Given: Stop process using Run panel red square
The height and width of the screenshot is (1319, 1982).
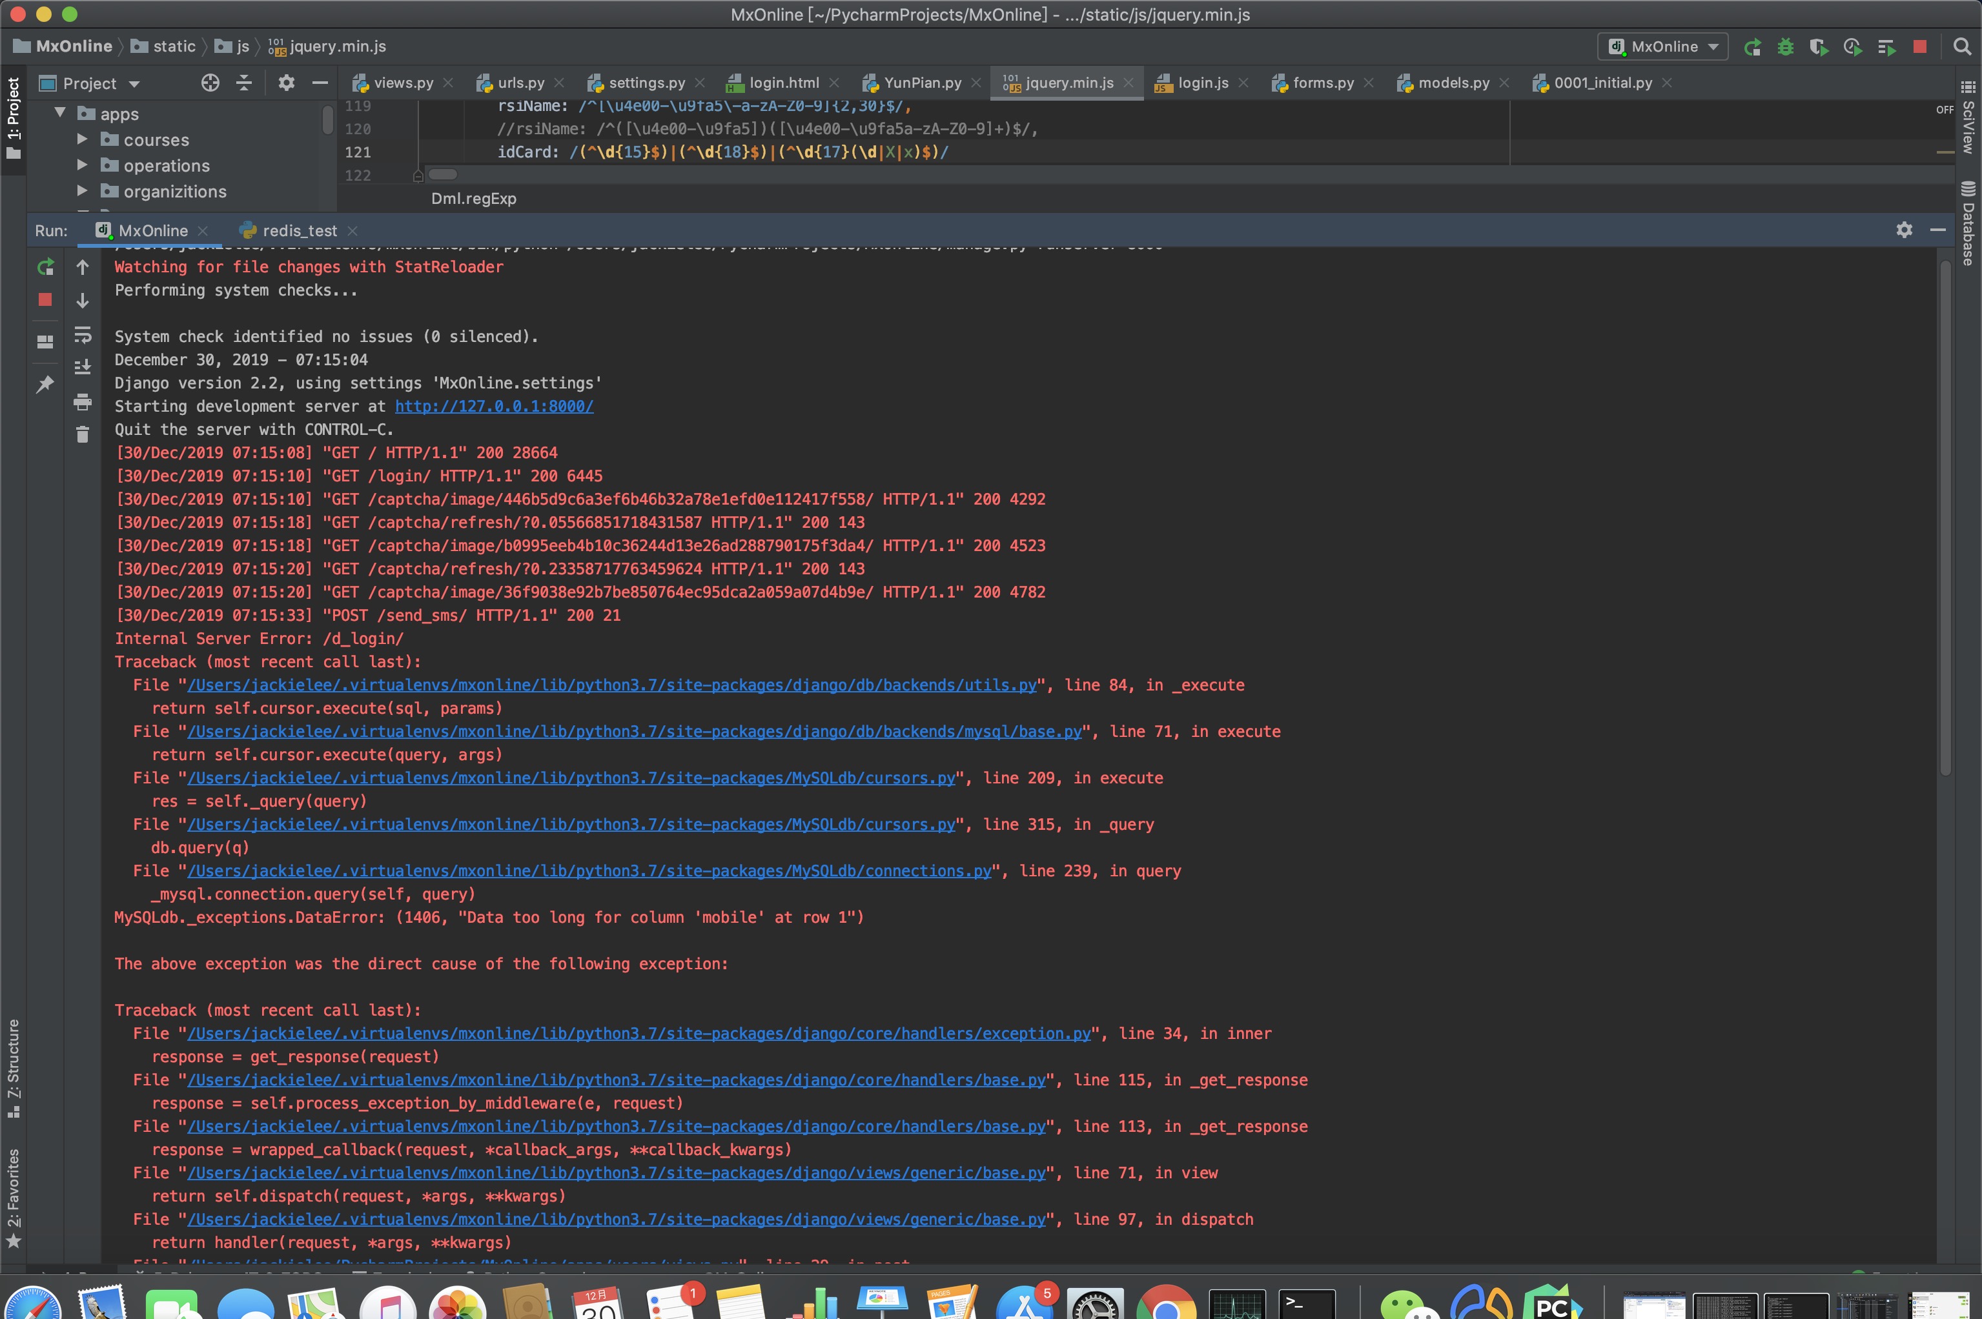Looking at the screenshot, I should [x=45, y=299].
